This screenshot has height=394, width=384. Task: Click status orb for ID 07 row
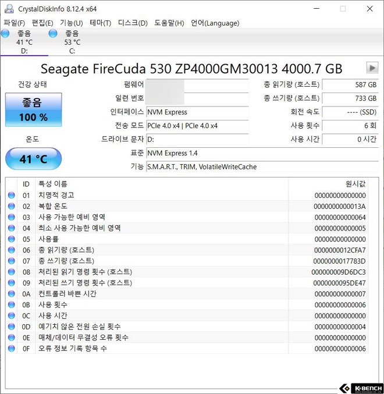coord(11,261)
